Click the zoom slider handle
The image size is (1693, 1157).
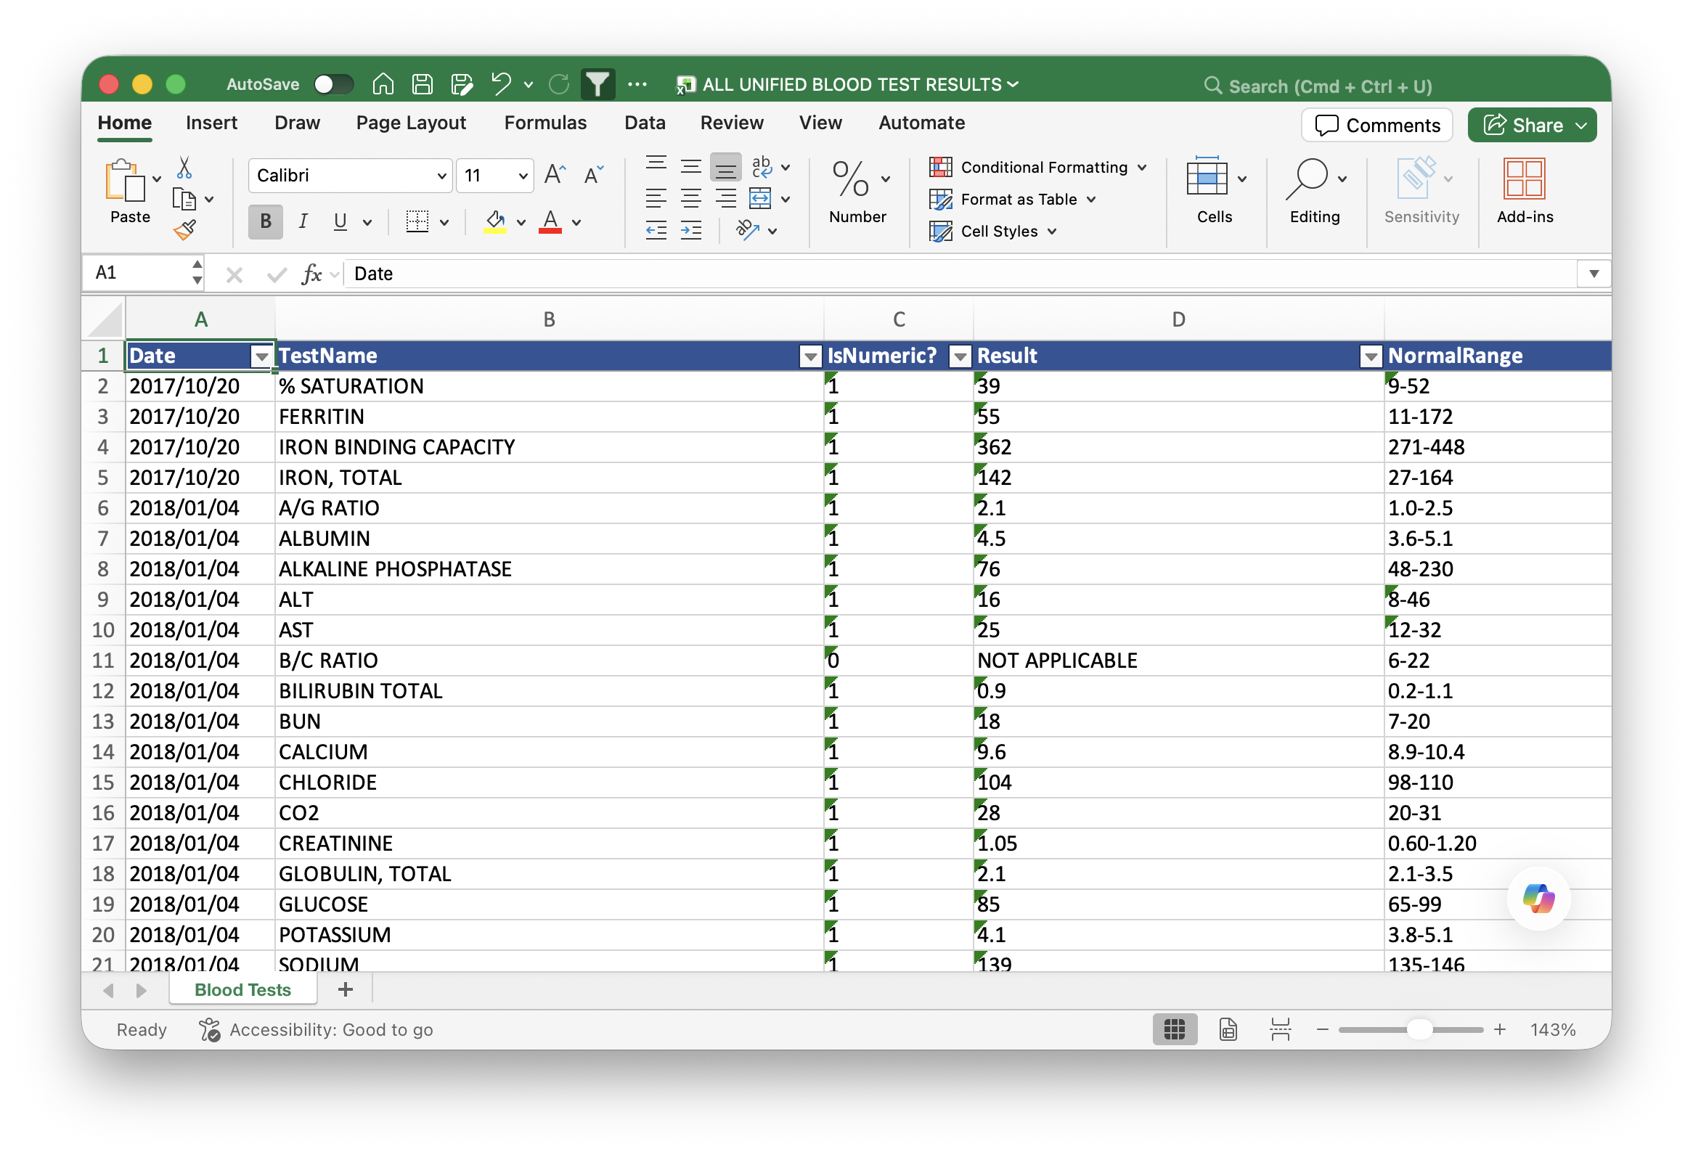1419,1029
